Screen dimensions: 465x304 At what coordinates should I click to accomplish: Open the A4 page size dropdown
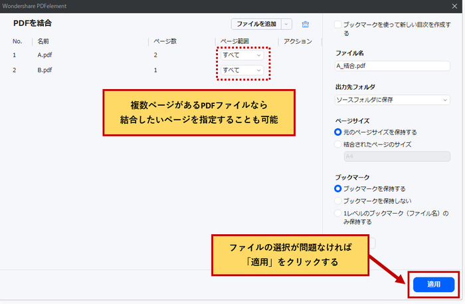pos(397,157)
